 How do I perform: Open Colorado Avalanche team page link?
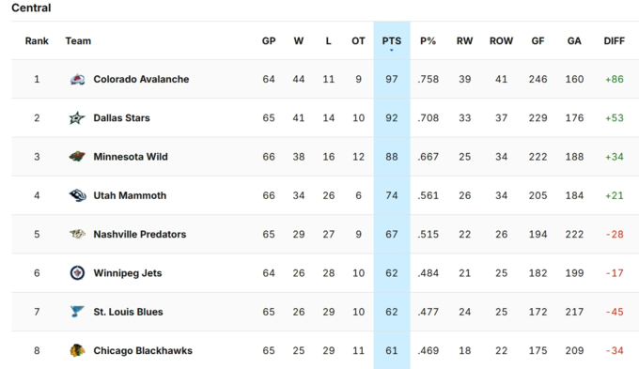141,79
